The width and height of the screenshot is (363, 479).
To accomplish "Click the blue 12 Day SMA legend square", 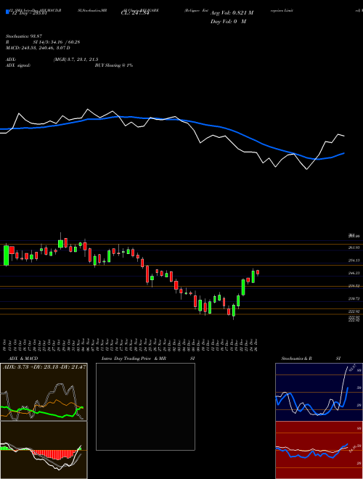I will (7, 12).
